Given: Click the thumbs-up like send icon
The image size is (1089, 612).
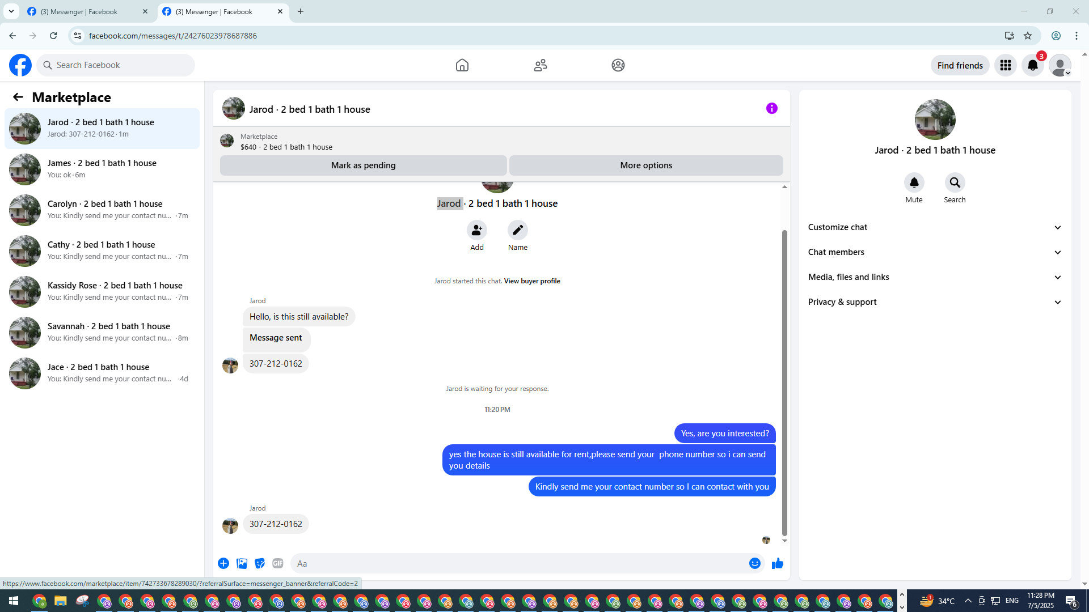Looking at the screenshot, I should coord(777,563).
